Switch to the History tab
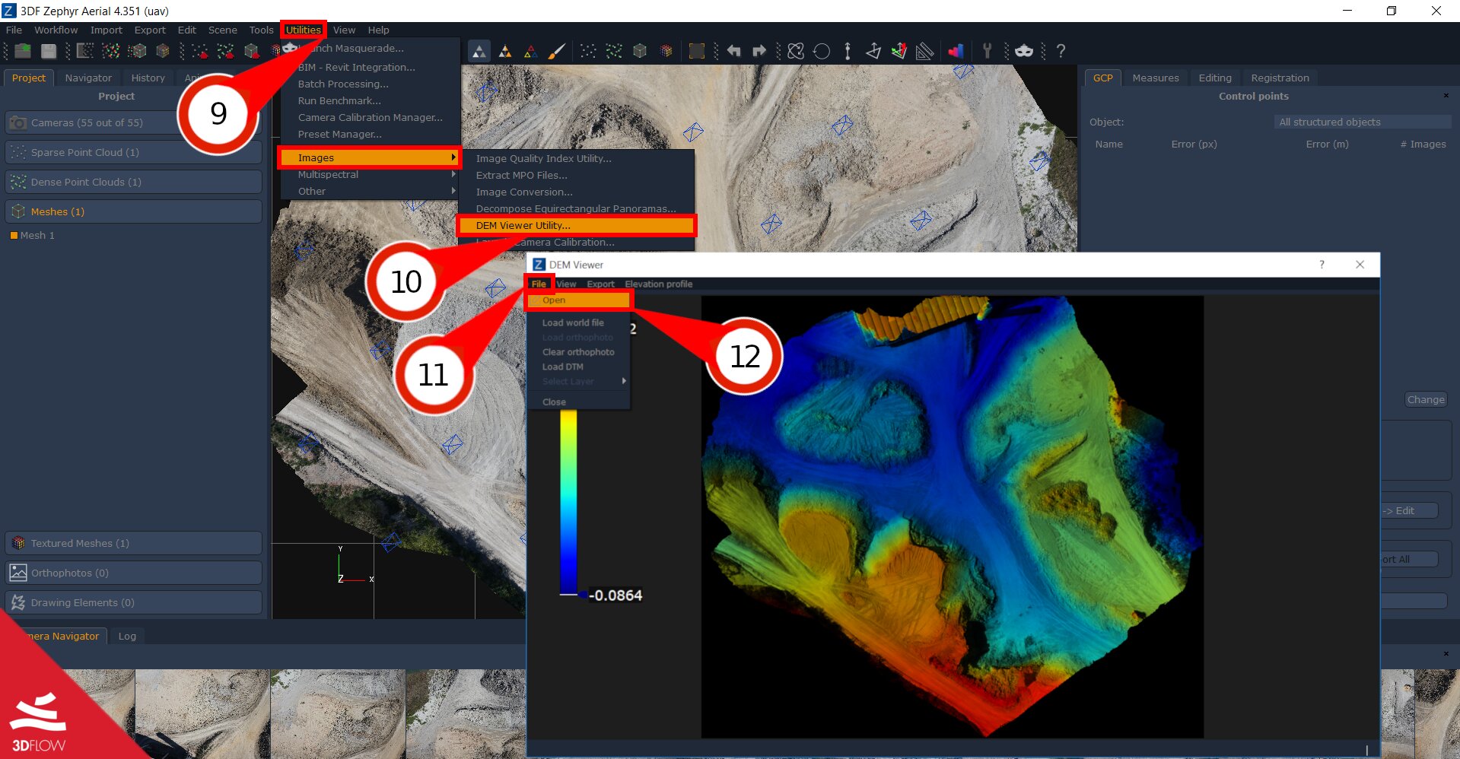Screen dimensions: 1460x759 pyautogui.click(x=148, y=78)
